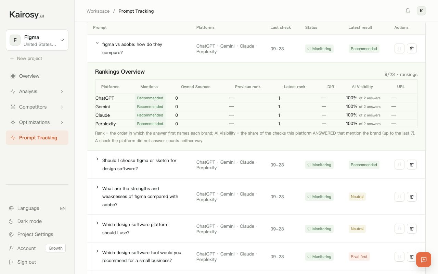Delete the 'Which design software platform' prompt
438x274 pixels.
[x=412, y=229]
